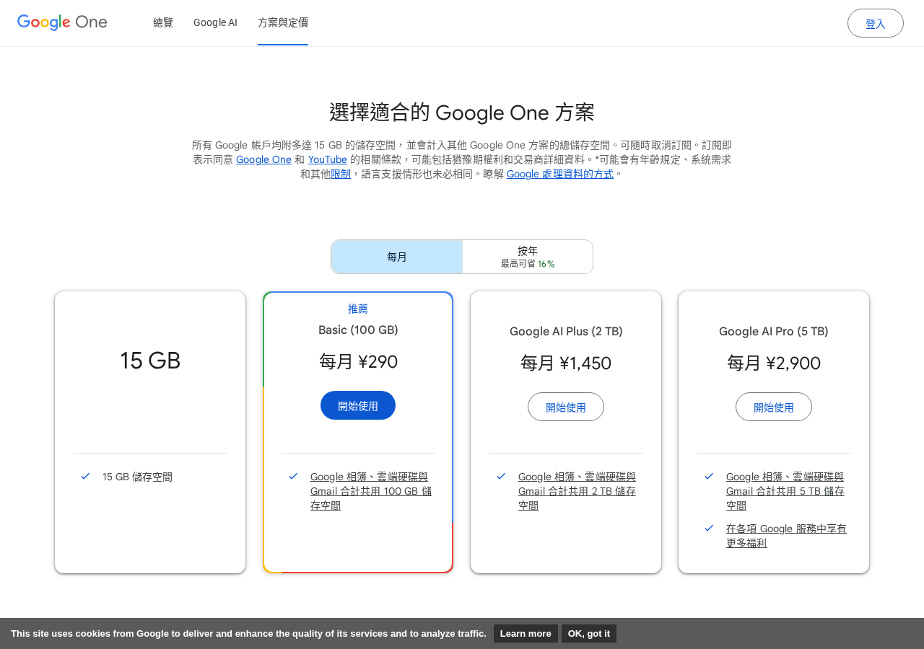
Task: Click checkmark beside 100 GB storage feature
Action: (x=293, y=476)
